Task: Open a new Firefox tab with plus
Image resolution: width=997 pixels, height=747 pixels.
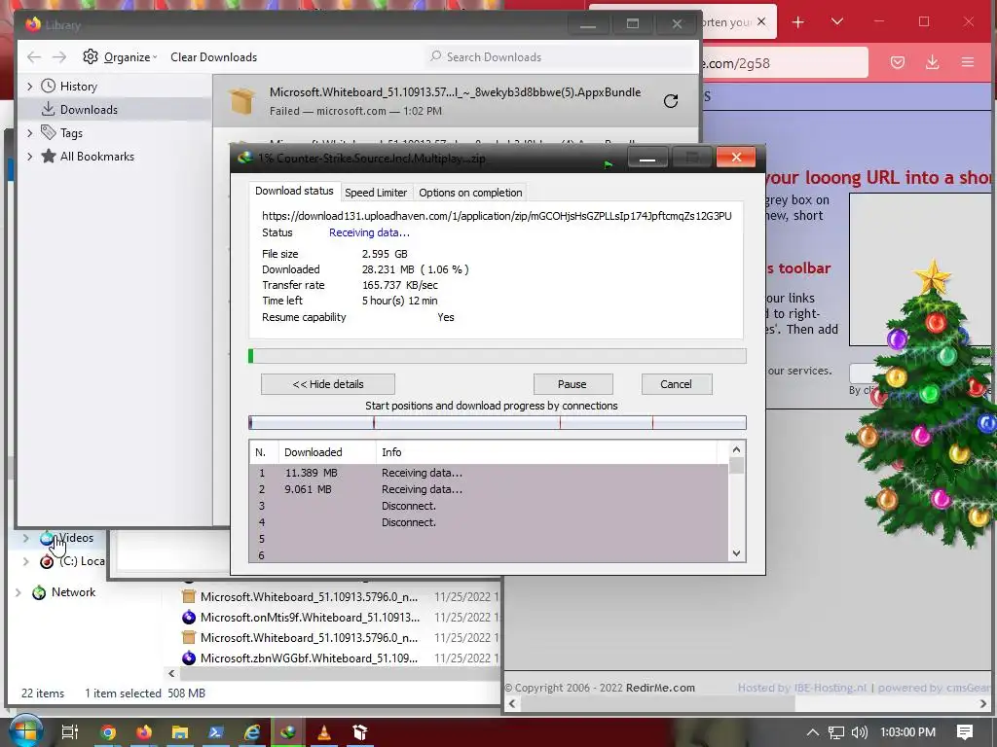Action: (x=798, y=22)
